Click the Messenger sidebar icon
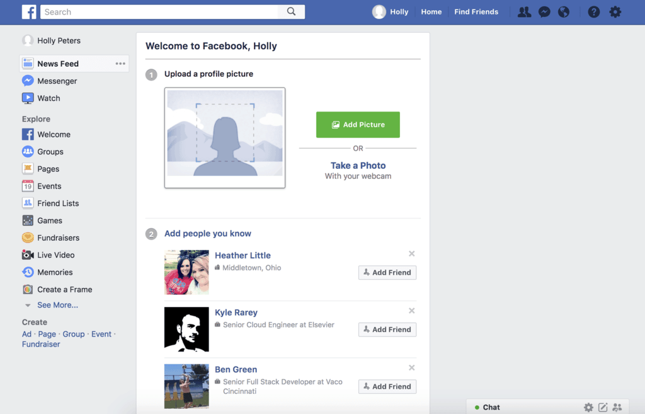Screen dimensions: 645x414 tap(28, 81)
